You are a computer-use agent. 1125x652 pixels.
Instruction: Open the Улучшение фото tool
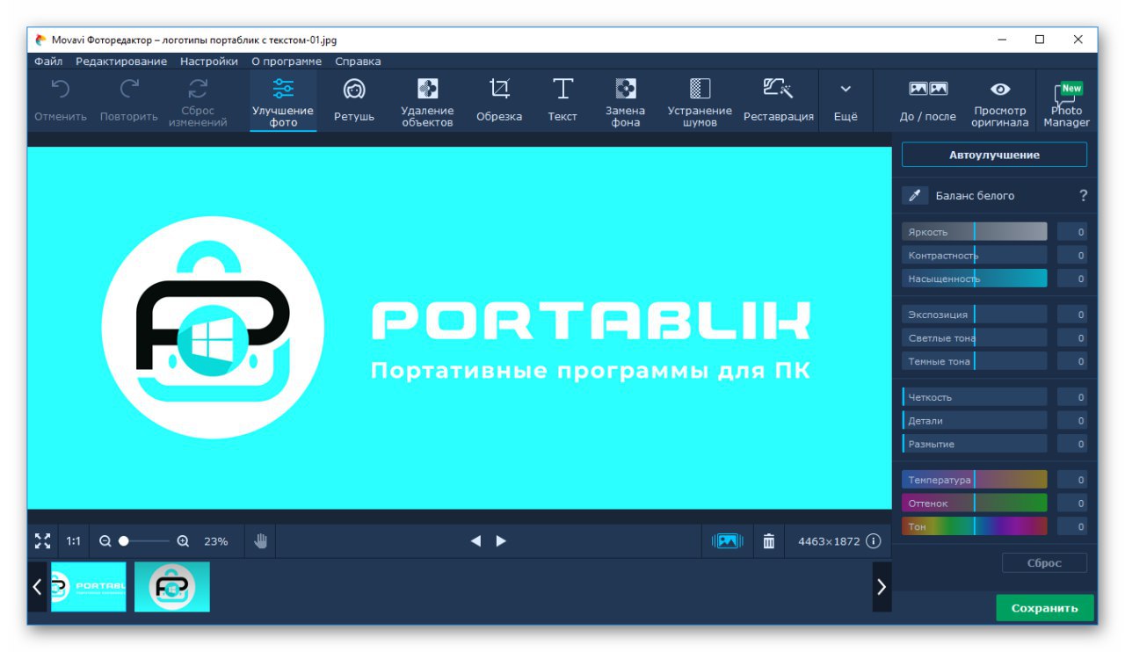(283, 101)
